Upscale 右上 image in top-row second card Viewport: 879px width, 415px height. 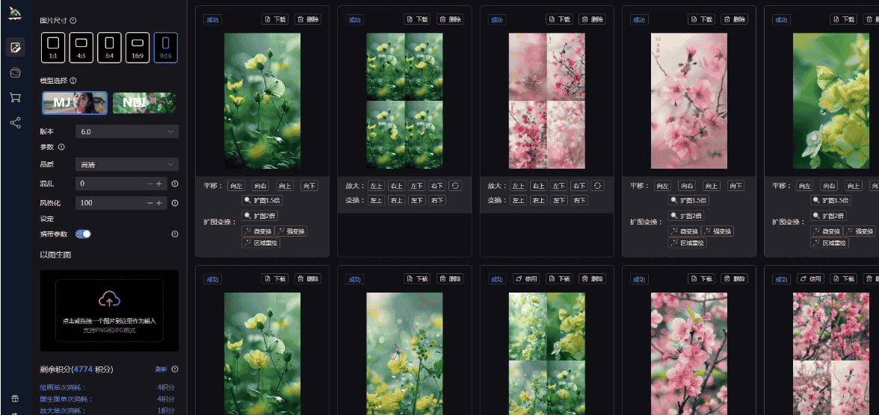(397, 185)
